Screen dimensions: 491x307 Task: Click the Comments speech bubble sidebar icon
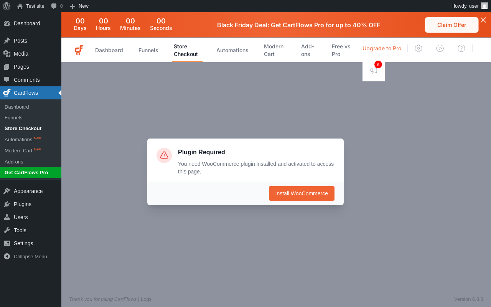tap(7, 80)
